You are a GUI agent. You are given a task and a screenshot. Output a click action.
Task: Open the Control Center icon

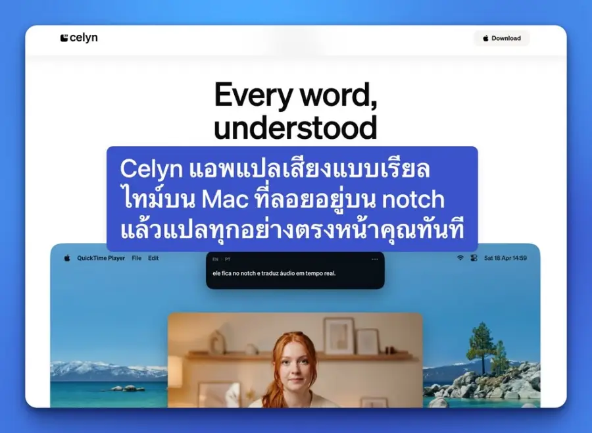474,258
